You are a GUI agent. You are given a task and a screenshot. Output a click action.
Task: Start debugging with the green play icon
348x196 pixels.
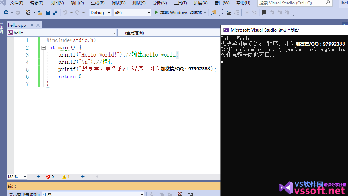[156, 12]
